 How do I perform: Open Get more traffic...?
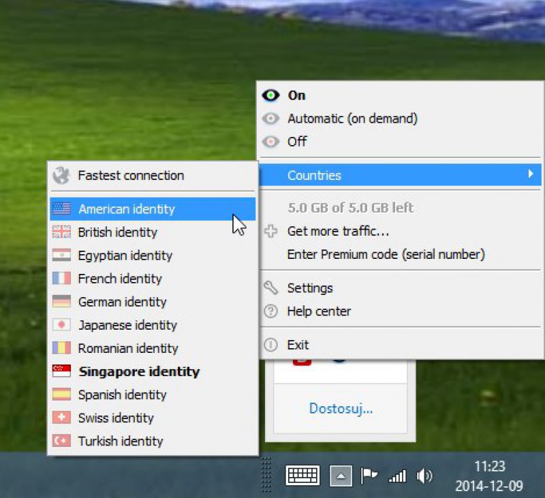pyautogui.click(x=400, y=231)
